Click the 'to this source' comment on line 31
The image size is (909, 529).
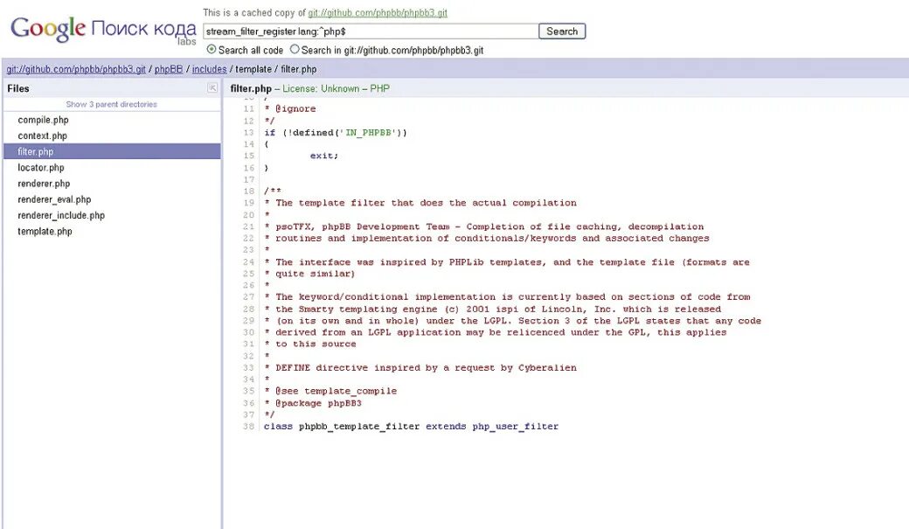310,344
